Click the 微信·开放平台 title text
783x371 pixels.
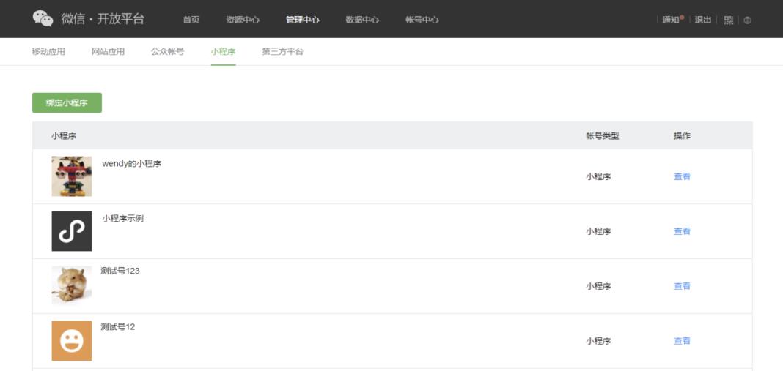pyautogui.click(x=103, y=19)
